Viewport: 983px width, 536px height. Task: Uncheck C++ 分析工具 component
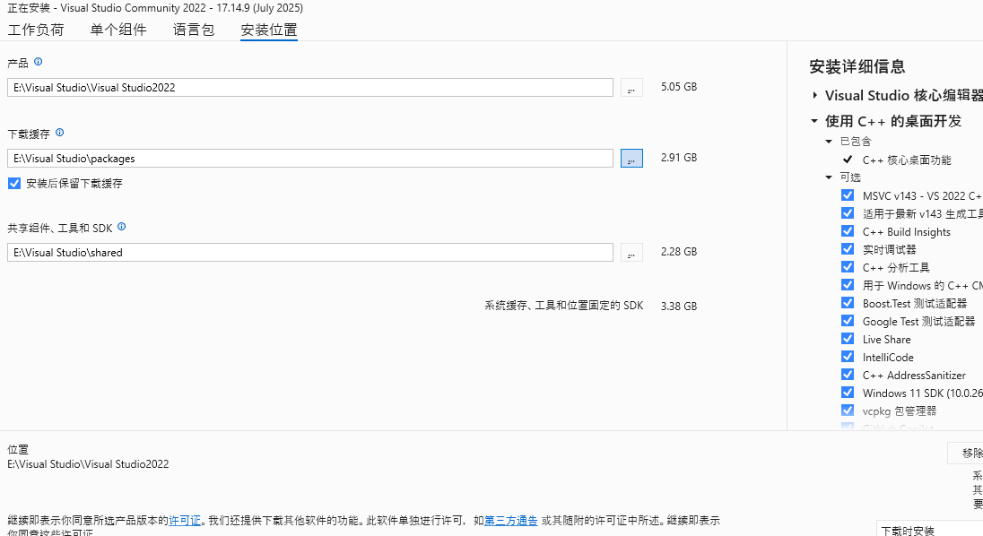[x=848, y=267]
